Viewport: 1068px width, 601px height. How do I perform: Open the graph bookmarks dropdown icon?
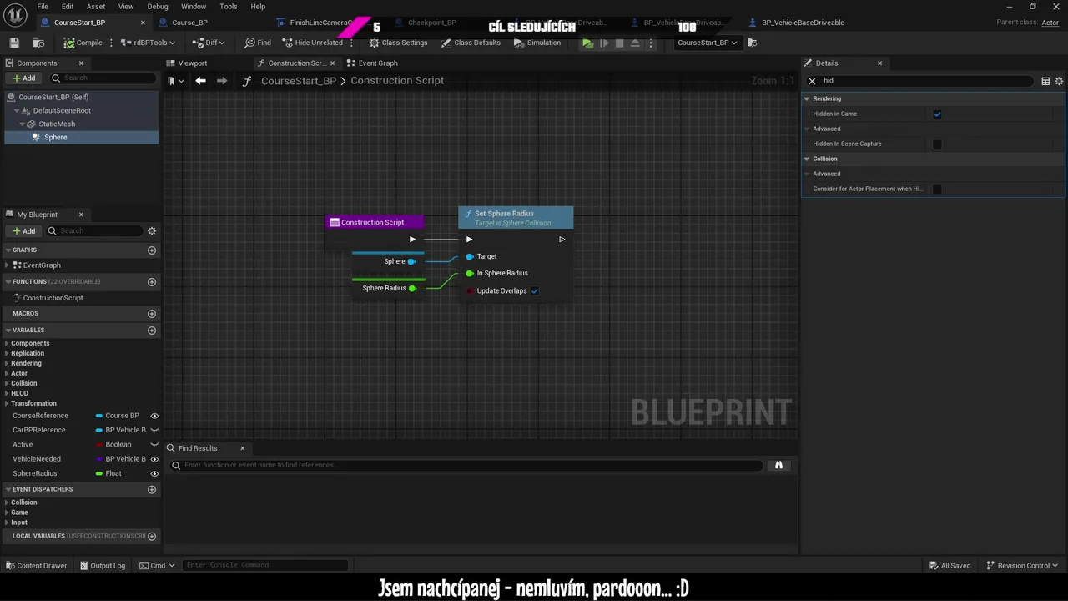174,81
